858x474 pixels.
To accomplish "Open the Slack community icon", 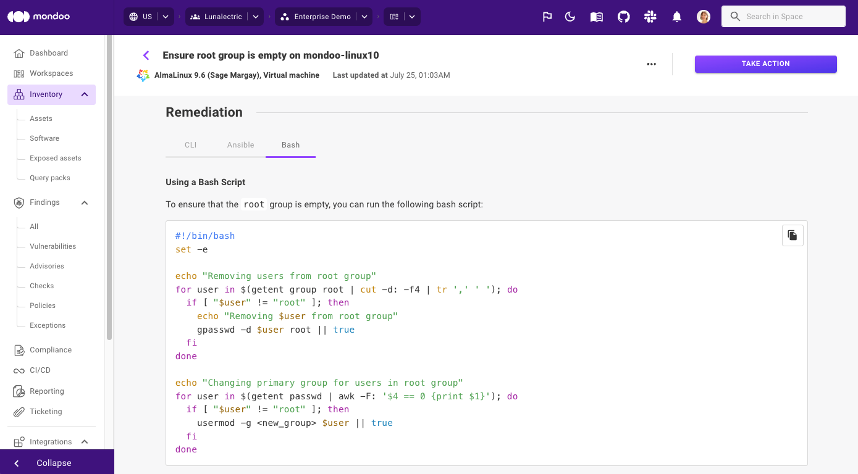I will point(650,17).
